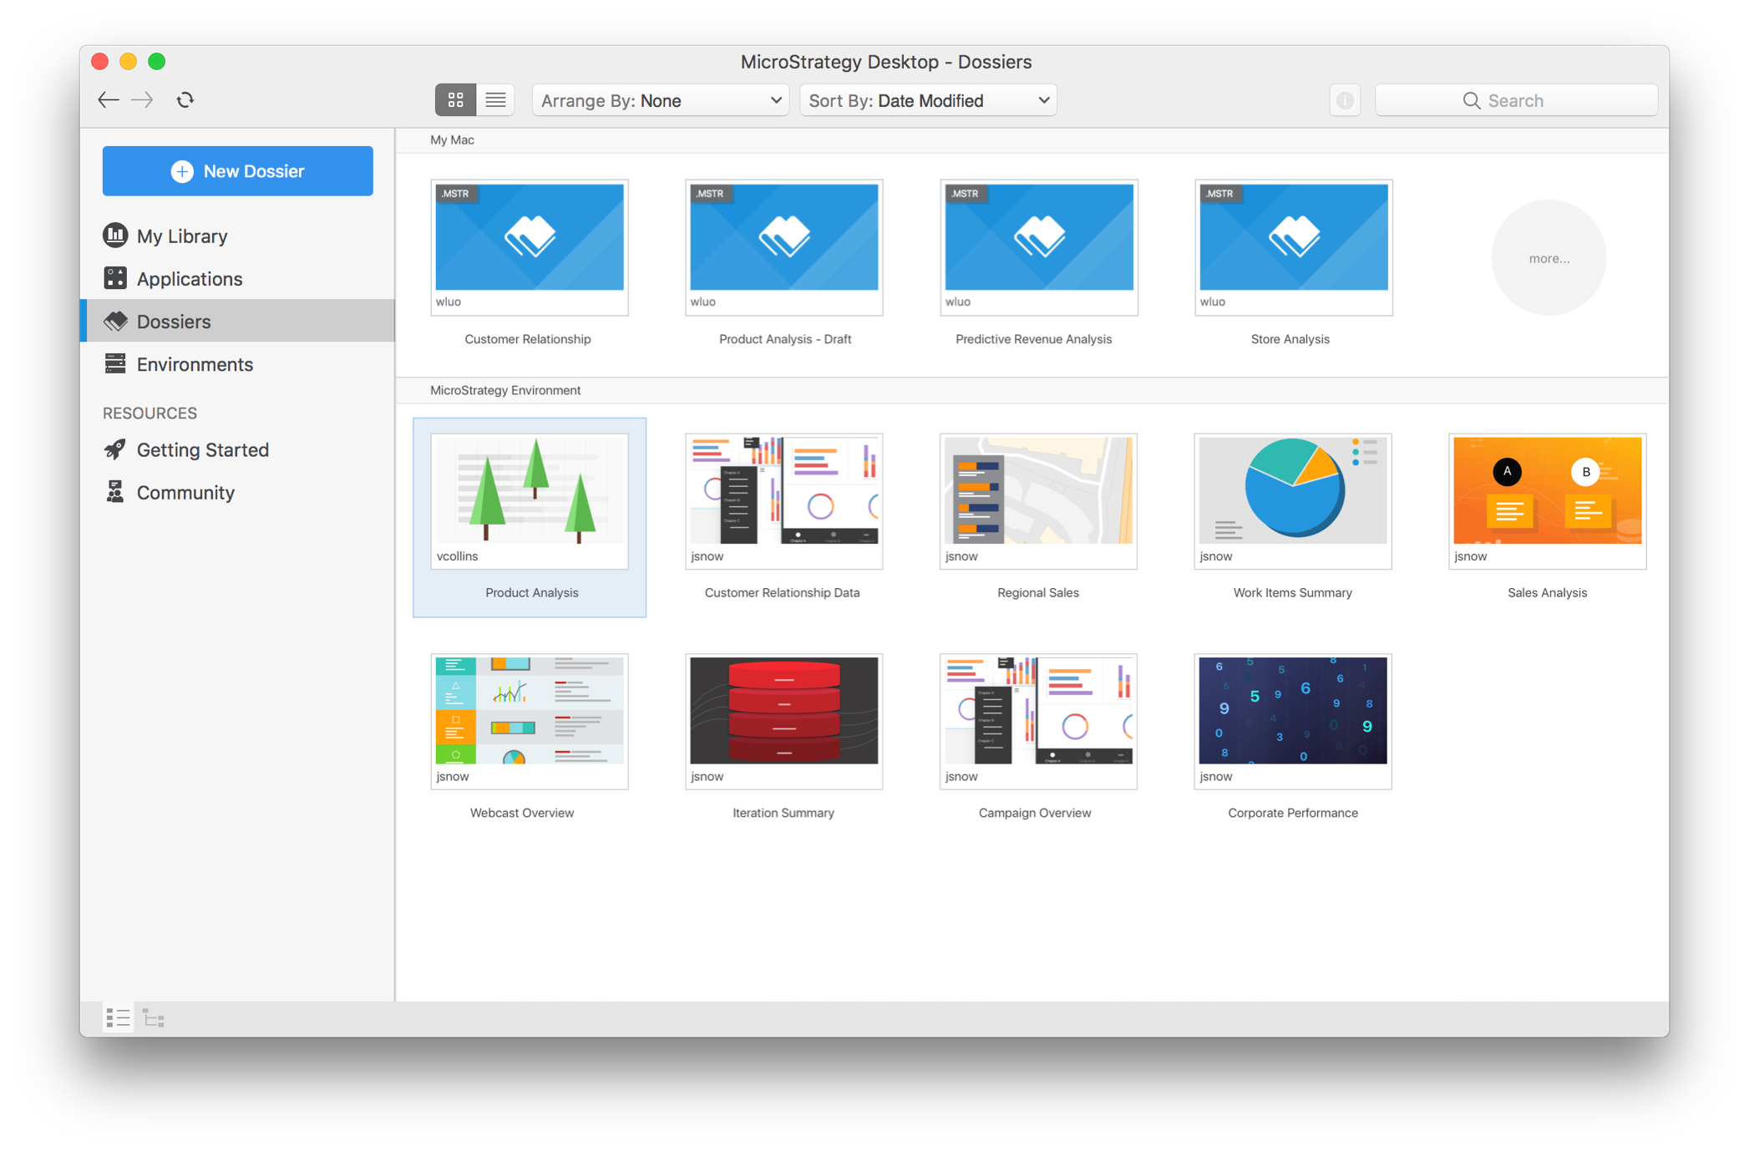Switch to list view in the top toolbar
Screen dimensions: 1749x1151
click(x=495, y=99)
